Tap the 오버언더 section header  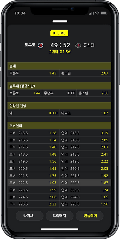(59, 126)
